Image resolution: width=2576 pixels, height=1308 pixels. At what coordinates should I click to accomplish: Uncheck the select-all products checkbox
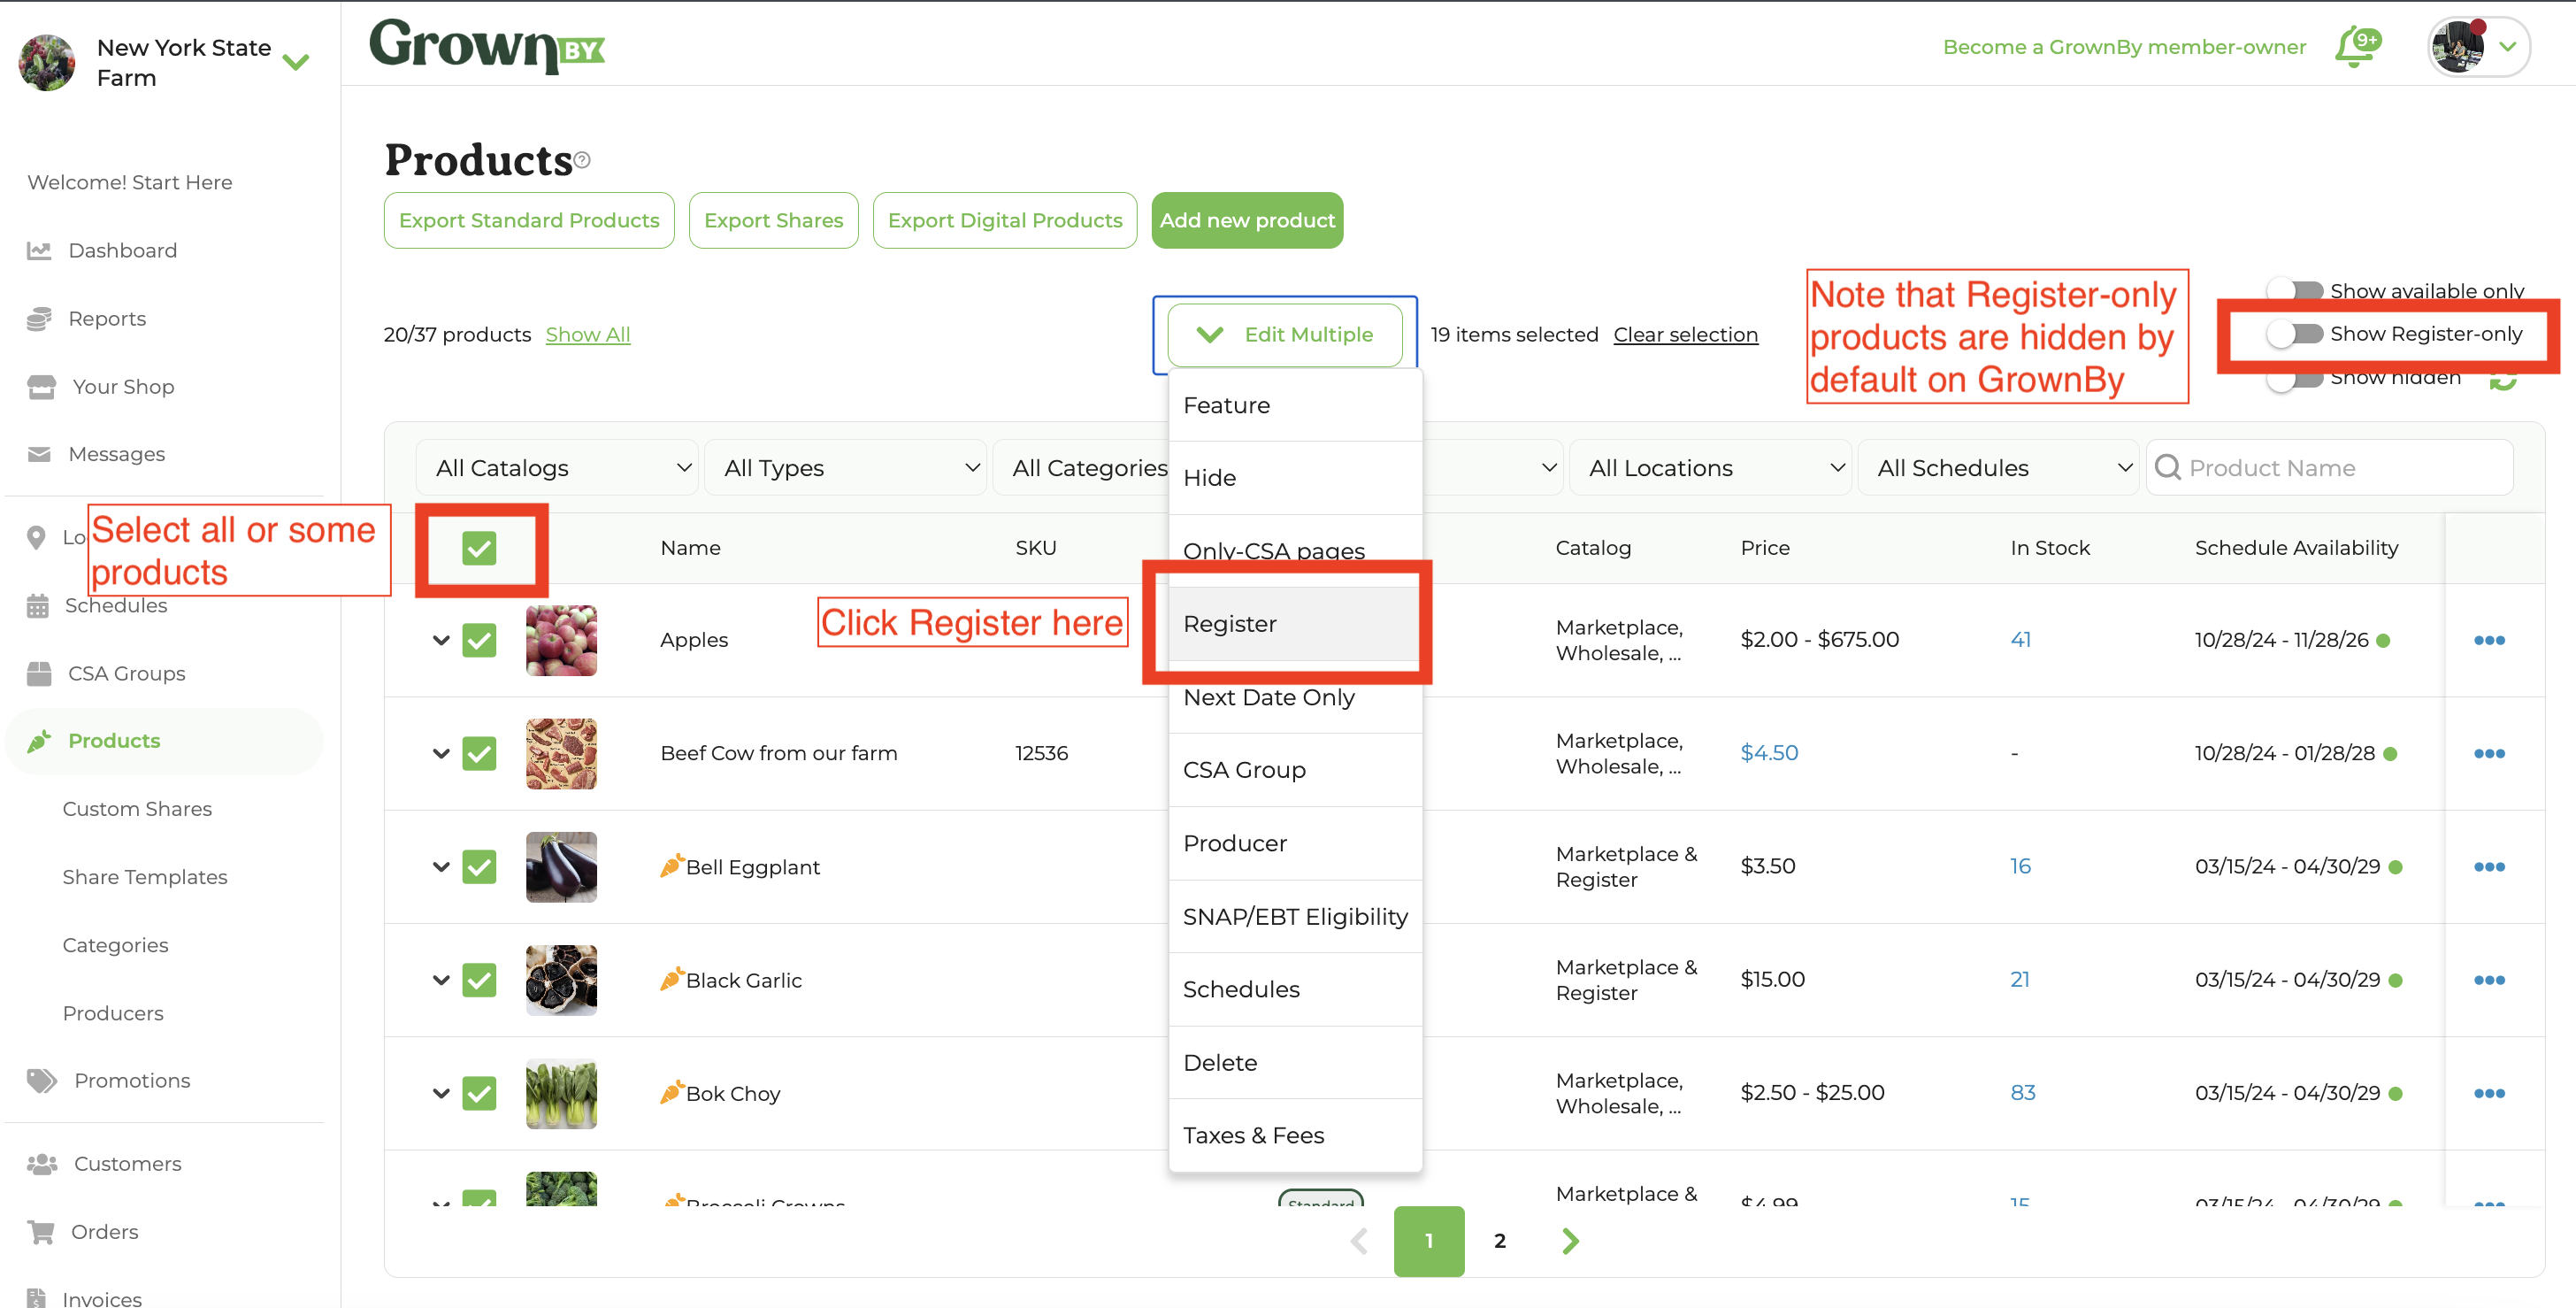(479, 549)
